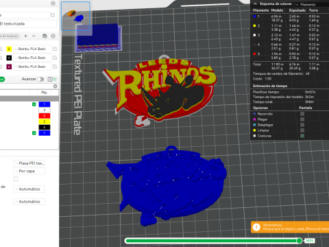The image size is (329, 247).
Task: Open the Por capa print sequence dropdown
Action: [29, 171]
